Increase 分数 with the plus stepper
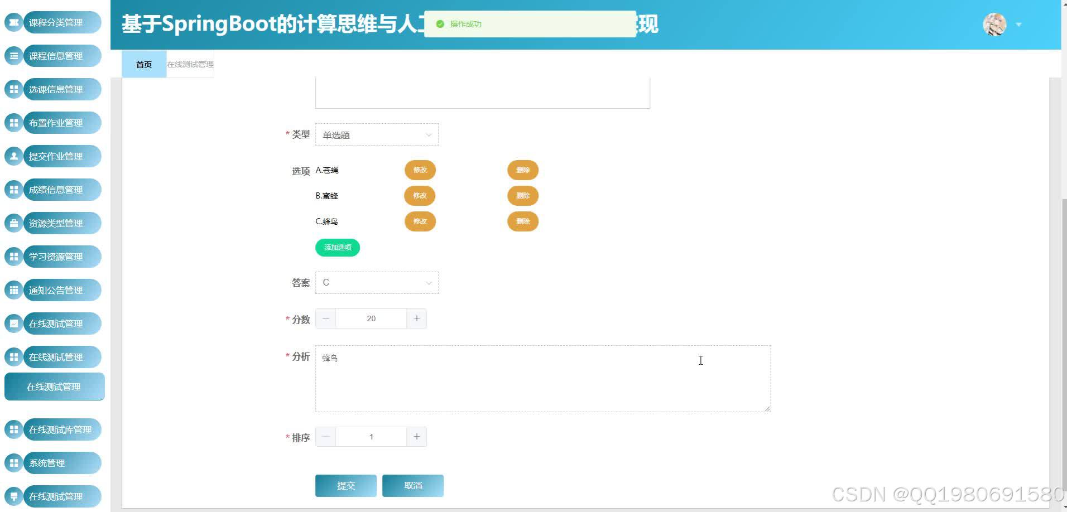The width and height of the screenshot is (1067, 512). tap(416, 318)
